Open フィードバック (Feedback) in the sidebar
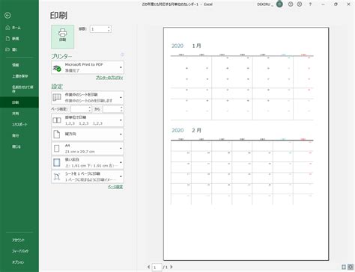The height and width of the screenshot is (272, 355). (x=19, y=251)
